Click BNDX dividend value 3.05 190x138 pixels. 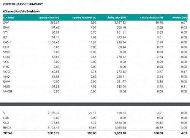[x=184, y=128]
